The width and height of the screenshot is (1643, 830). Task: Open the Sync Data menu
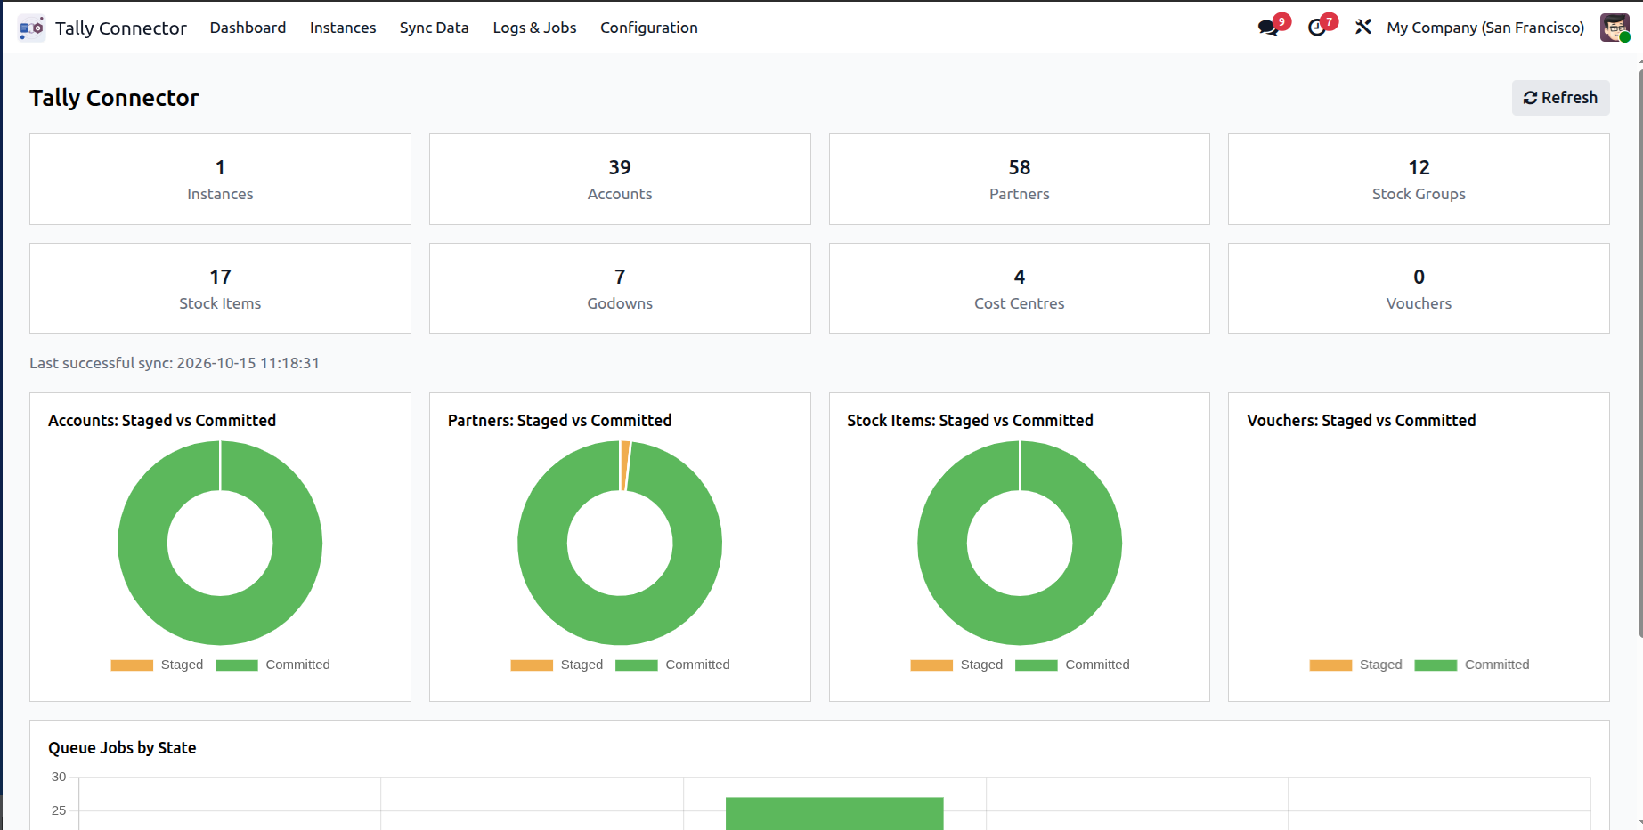(x=435, y=28)
